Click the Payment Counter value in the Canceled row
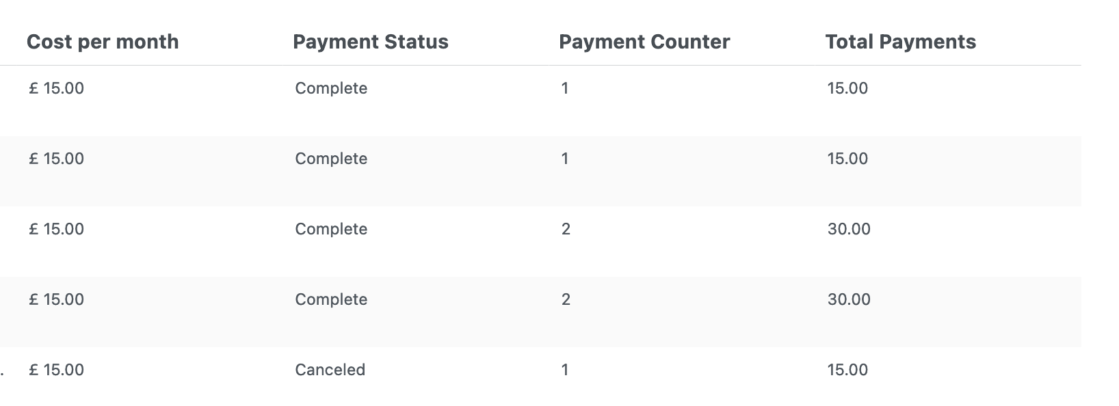The width and height of the screenshot is (1119, 406). (x=565, y=370)
